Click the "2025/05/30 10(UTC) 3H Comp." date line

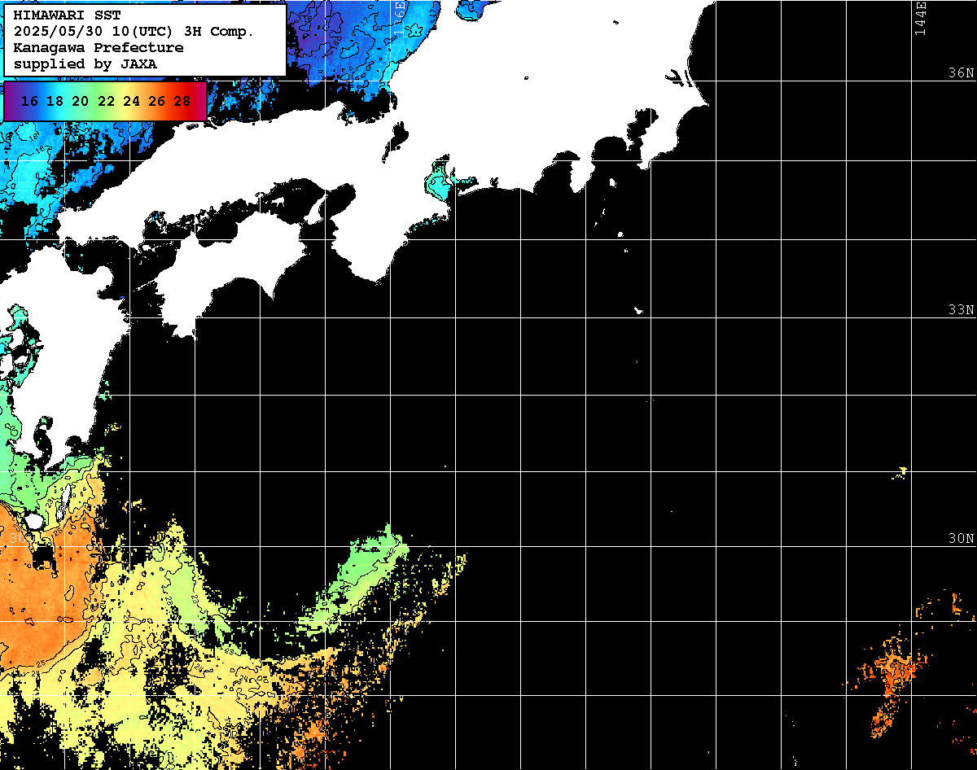134,32
